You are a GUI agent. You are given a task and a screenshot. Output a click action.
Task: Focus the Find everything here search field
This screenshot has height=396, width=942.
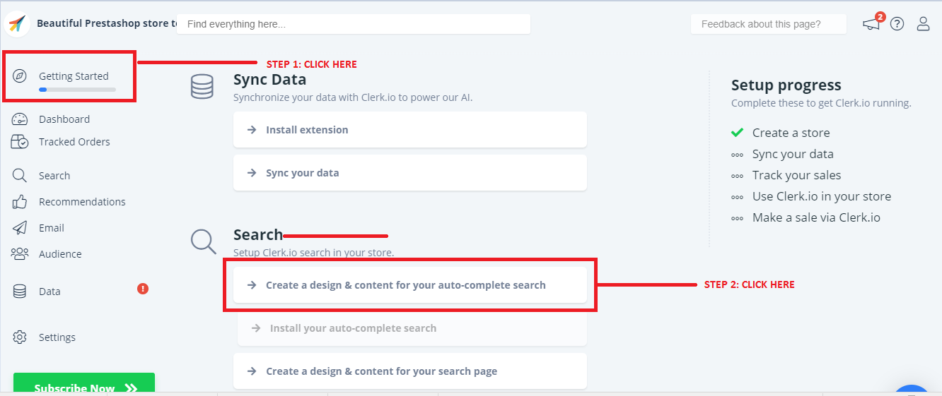pos(353,24)
